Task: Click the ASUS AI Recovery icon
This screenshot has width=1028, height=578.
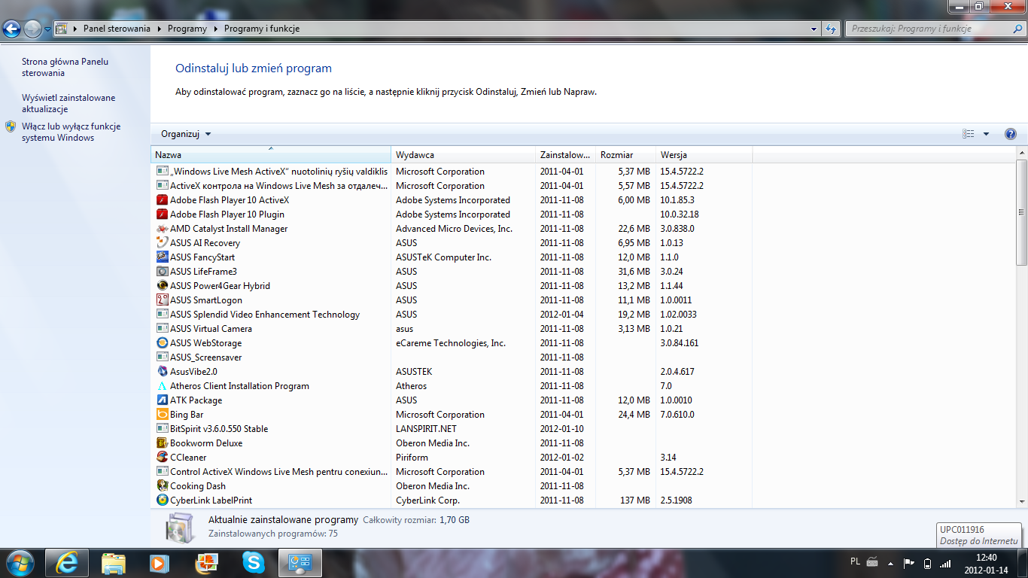Action: tap(162, 243)
